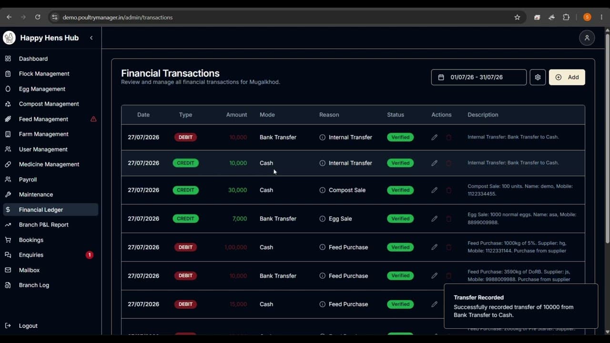Click the Date column header
The height and width of the screenshot is (343, 610).
143,115
